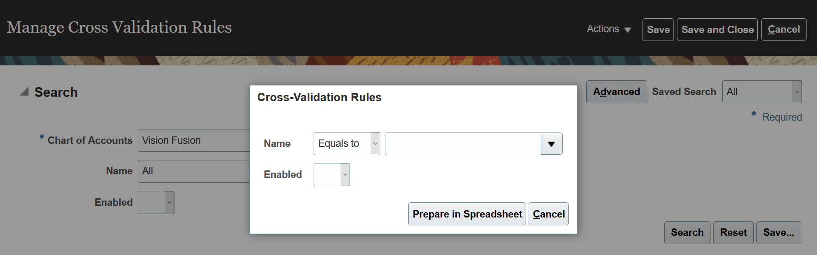Open the Saved Search dropdown
Image resolution: width=817 pixels, height=255 pixels.
(x=762, y=92)
